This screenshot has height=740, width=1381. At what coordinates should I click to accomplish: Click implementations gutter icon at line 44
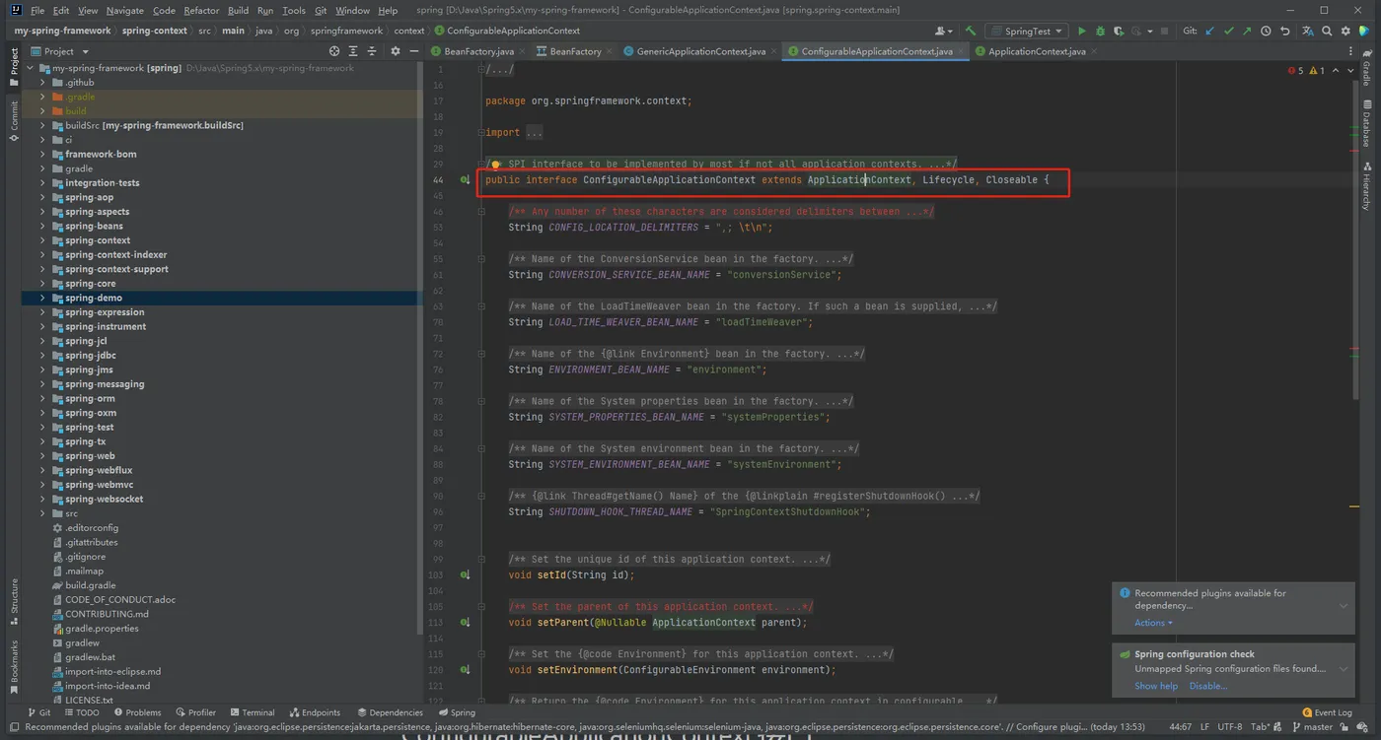point(465,180)
